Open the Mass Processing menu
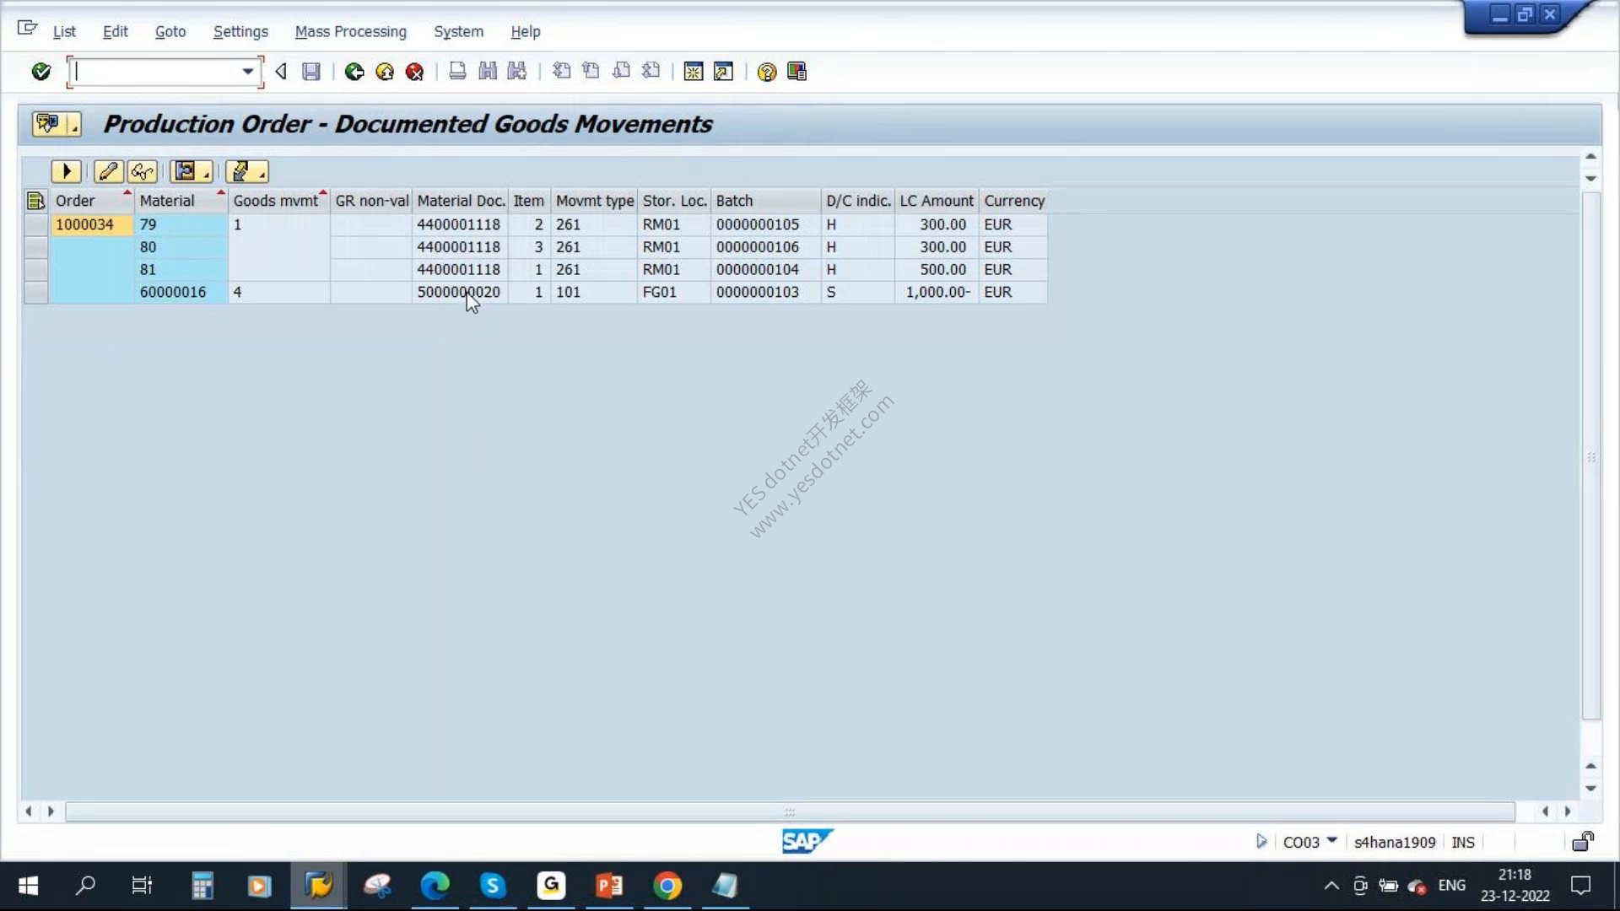The width and height of the screenshot is (1620, 911). (x=350, y=31)
